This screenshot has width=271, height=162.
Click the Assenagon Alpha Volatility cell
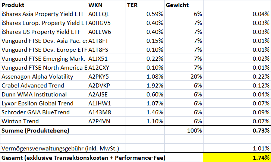(x=44, y=77)
